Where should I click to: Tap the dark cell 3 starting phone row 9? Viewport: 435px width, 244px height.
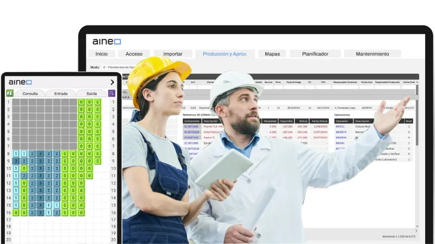(16, 161)
